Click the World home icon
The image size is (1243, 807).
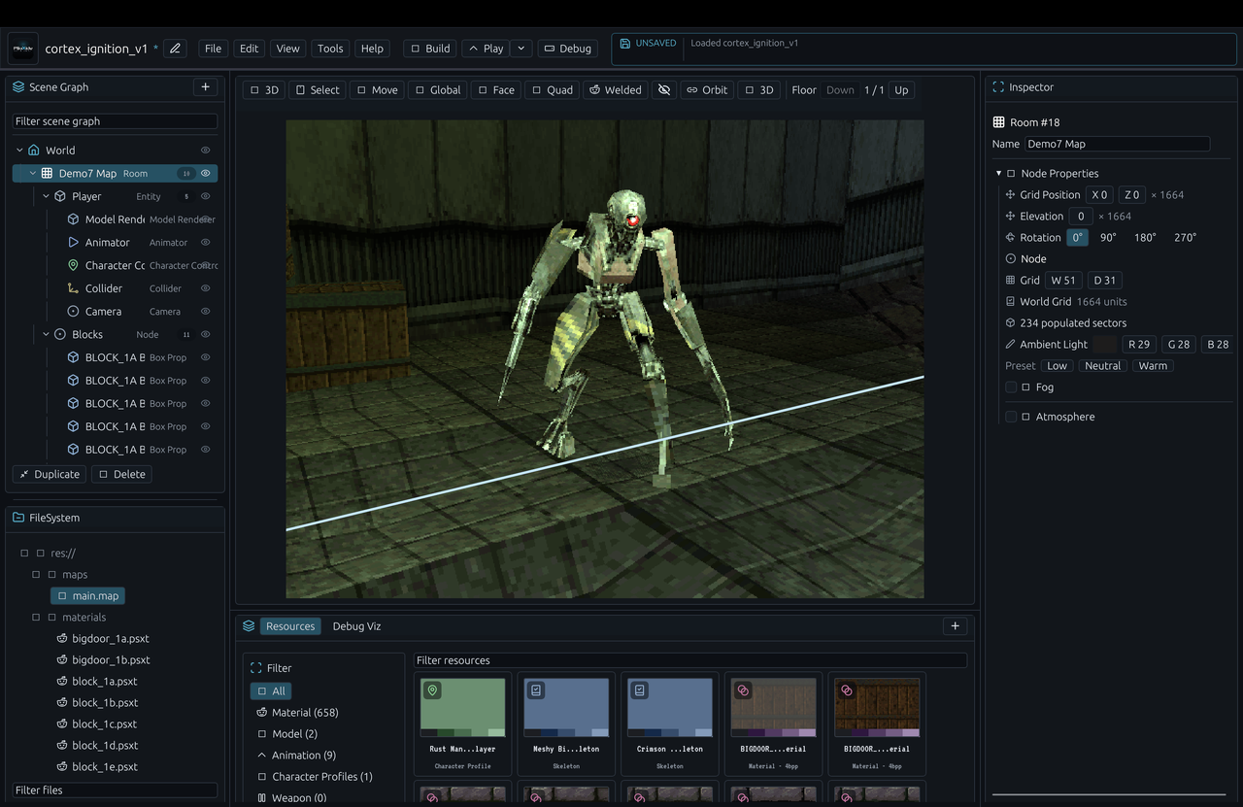[34, 150]
